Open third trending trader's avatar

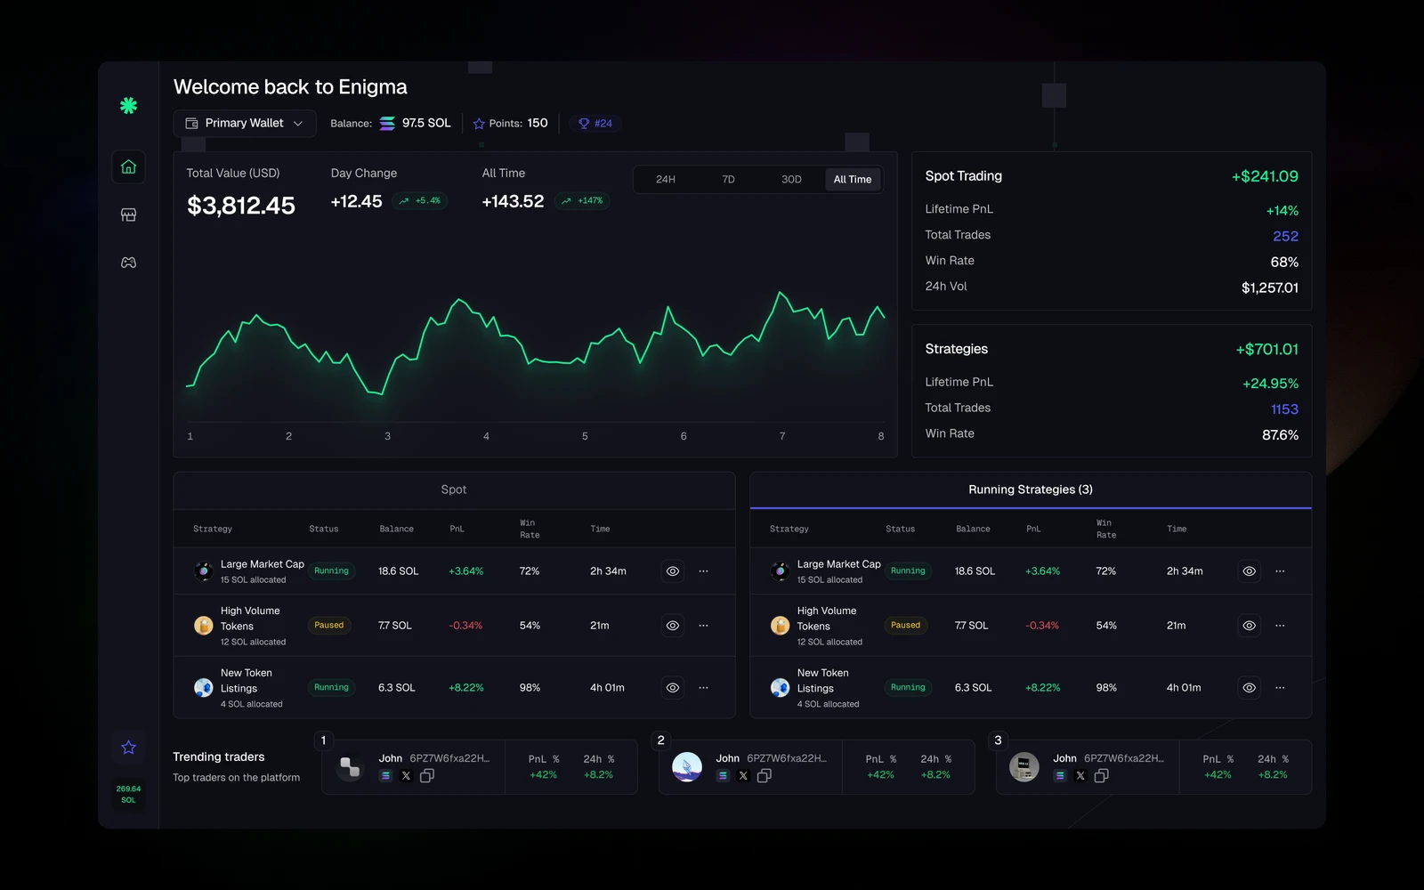[x=1023, y=766]
